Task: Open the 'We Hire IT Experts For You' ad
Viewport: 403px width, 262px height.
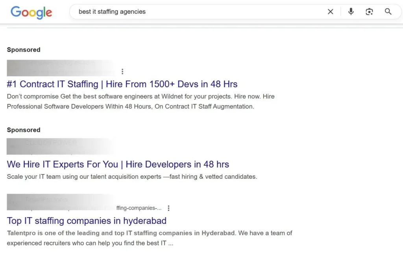Action: (118, 164)
